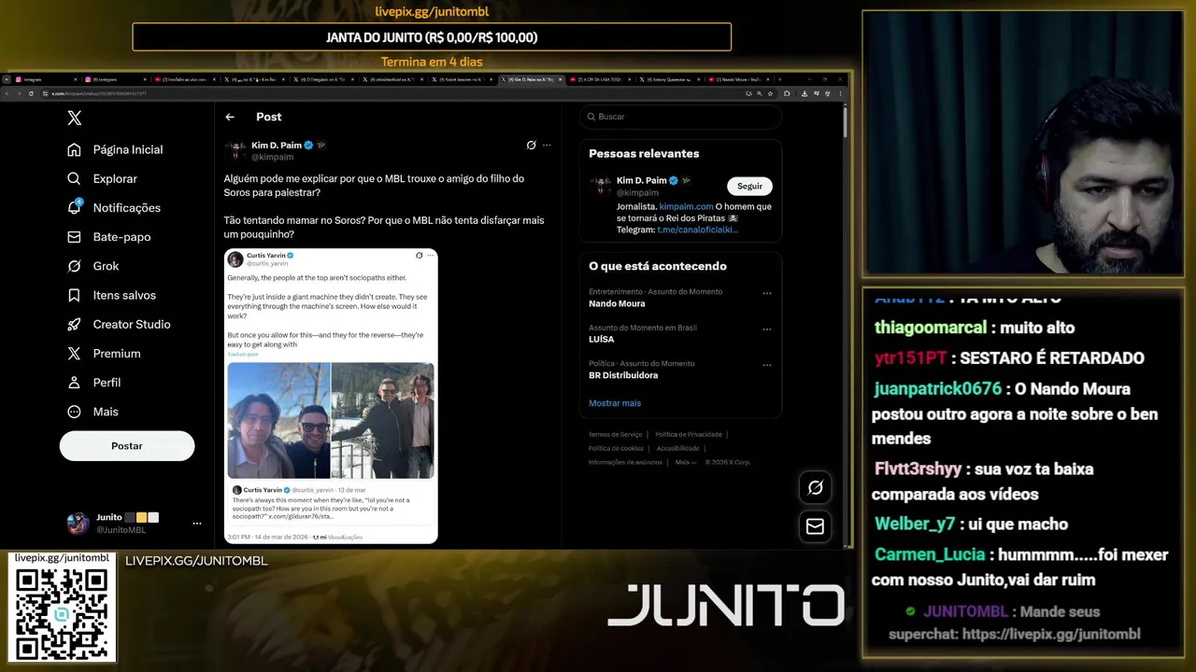This screenshot has width=1196, height=672.
Task: Click Kim D. Paim avatar on the post
Action: coord(235,149)
